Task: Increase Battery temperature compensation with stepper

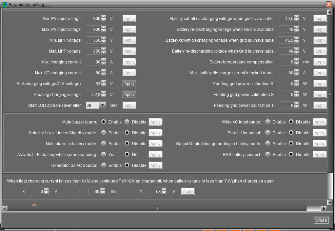Action: click(297, 60)
